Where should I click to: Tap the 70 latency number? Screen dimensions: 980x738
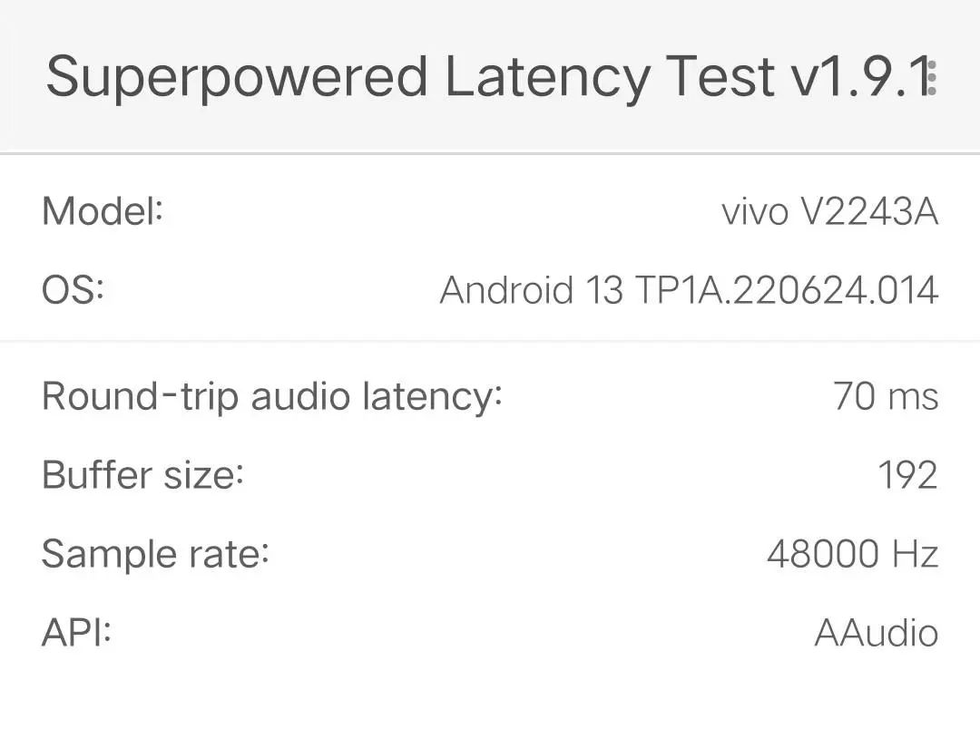click(x=854, y=396)
